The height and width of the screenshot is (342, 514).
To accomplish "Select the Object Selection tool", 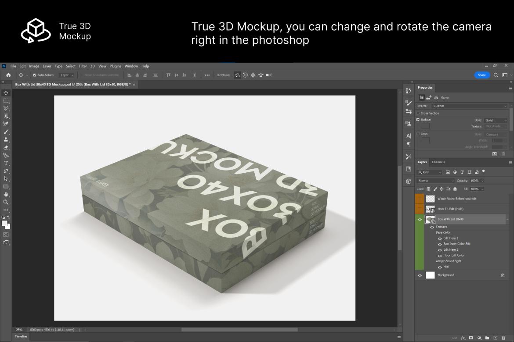I will pyautogui.click(x=6, y=116).
